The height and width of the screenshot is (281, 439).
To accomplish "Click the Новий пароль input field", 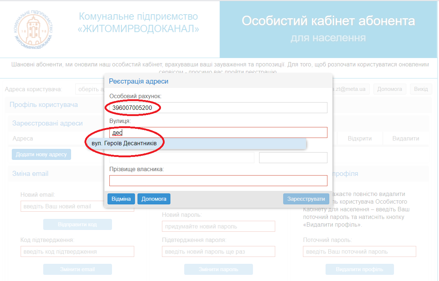I will pyautogui.click(x=218, y=226).
